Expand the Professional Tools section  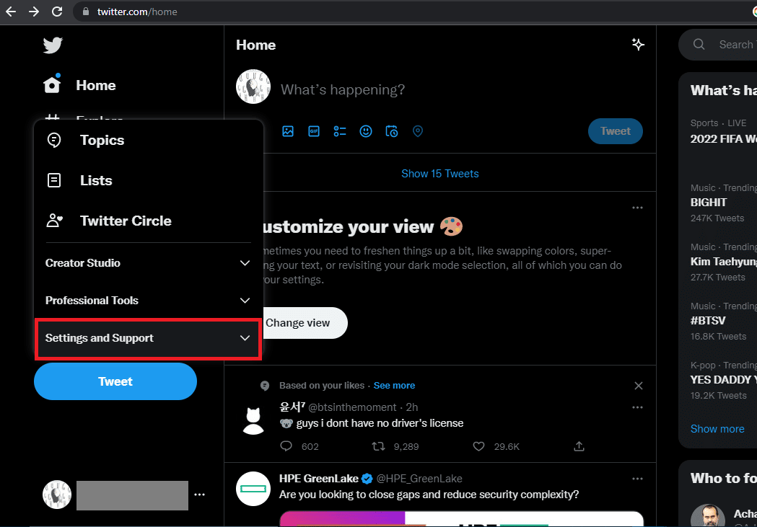tap(148, 301)
